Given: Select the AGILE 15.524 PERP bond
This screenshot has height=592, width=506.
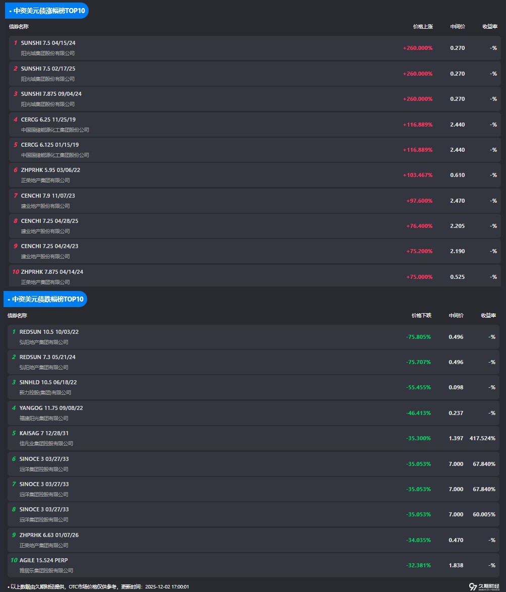Looking at the screenshot, I should click(x=43, y=560).
